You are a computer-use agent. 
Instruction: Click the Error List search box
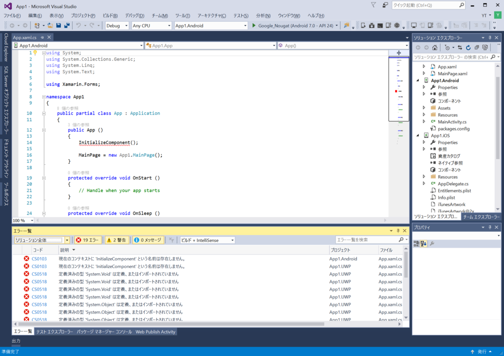pos(372,240)
